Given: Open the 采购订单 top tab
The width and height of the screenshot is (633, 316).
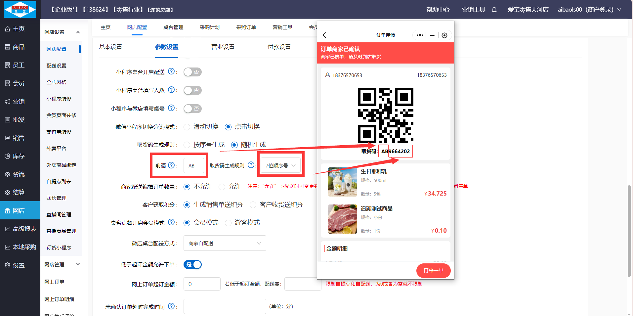Looking at the screenshot, I should point(246,27).
